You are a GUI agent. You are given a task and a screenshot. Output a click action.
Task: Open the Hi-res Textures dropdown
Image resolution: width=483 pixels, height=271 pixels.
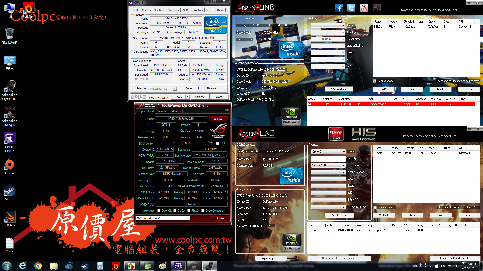tap(328, 207)
